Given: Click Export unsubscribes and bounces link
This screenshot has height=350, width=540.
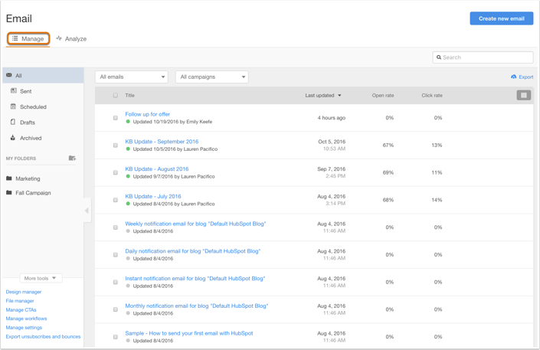Looking at the screenshot, I should (43, 336).
